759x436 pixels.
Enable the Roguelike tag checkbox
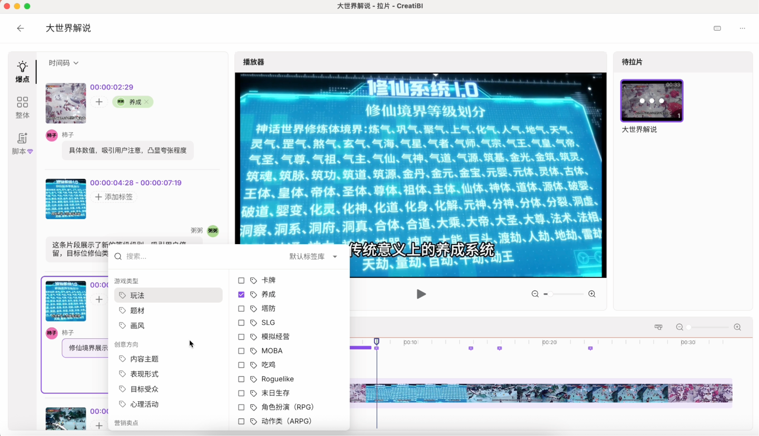(241, 379)
